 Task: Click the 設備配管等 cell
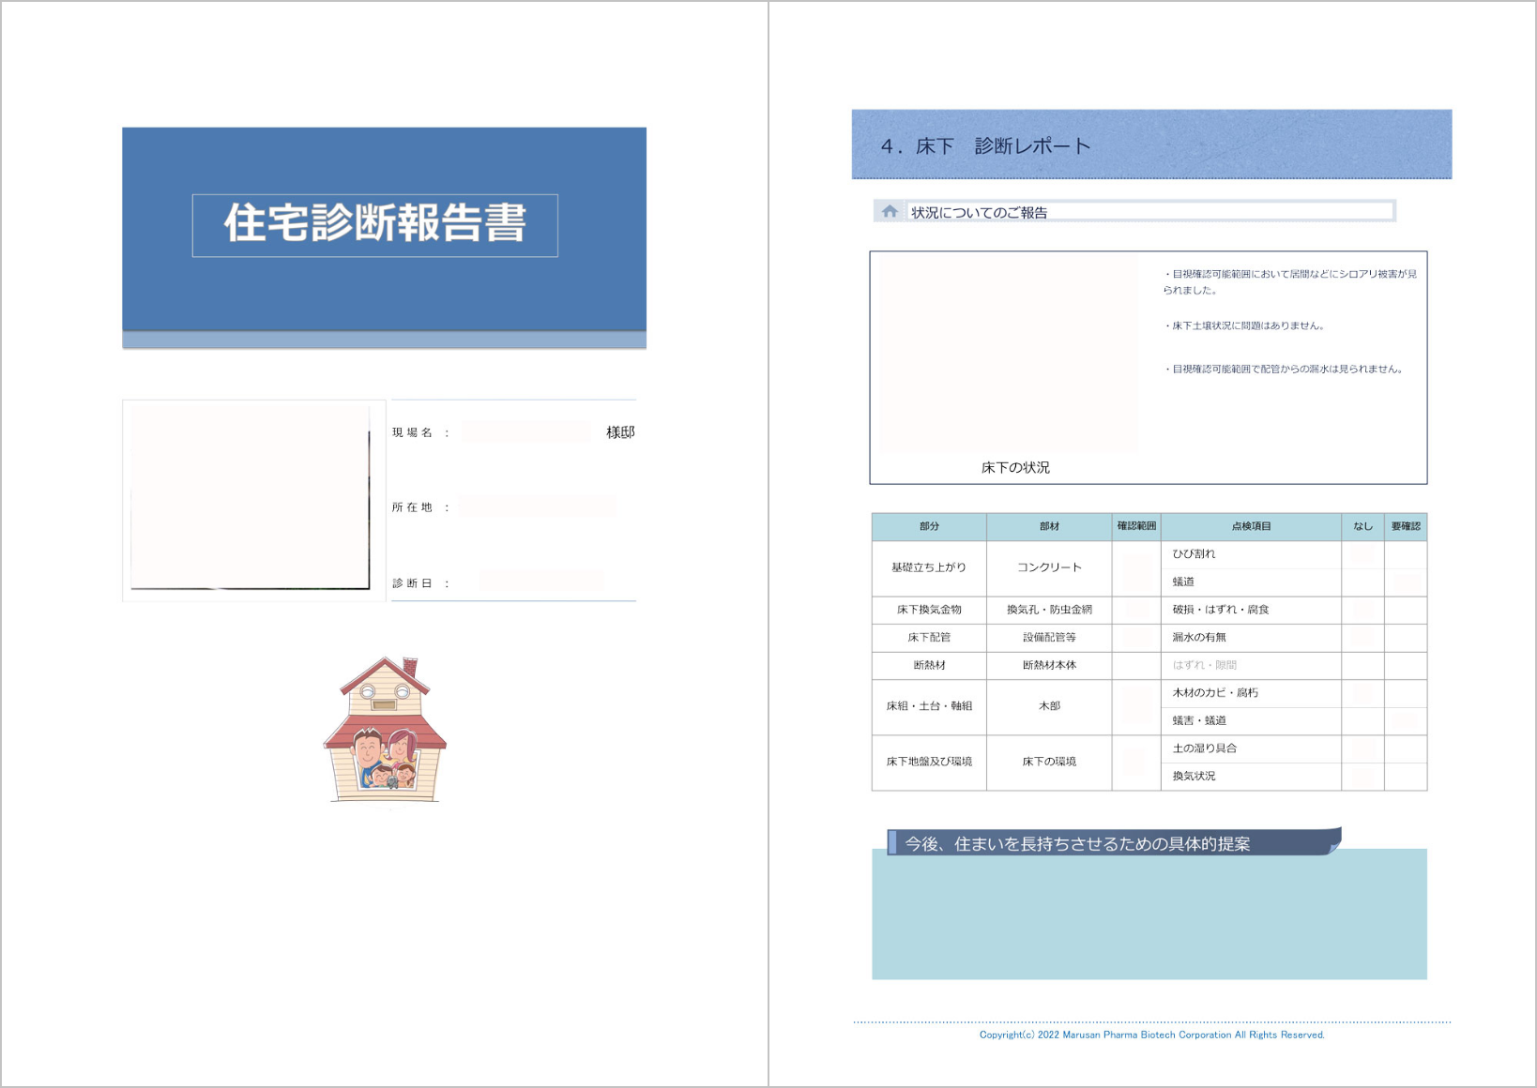click(1049, 637)
